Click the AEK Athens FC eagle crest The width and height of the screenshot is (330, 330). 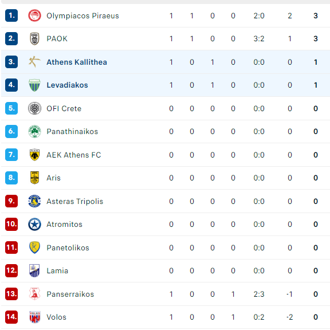click(34, 155)
